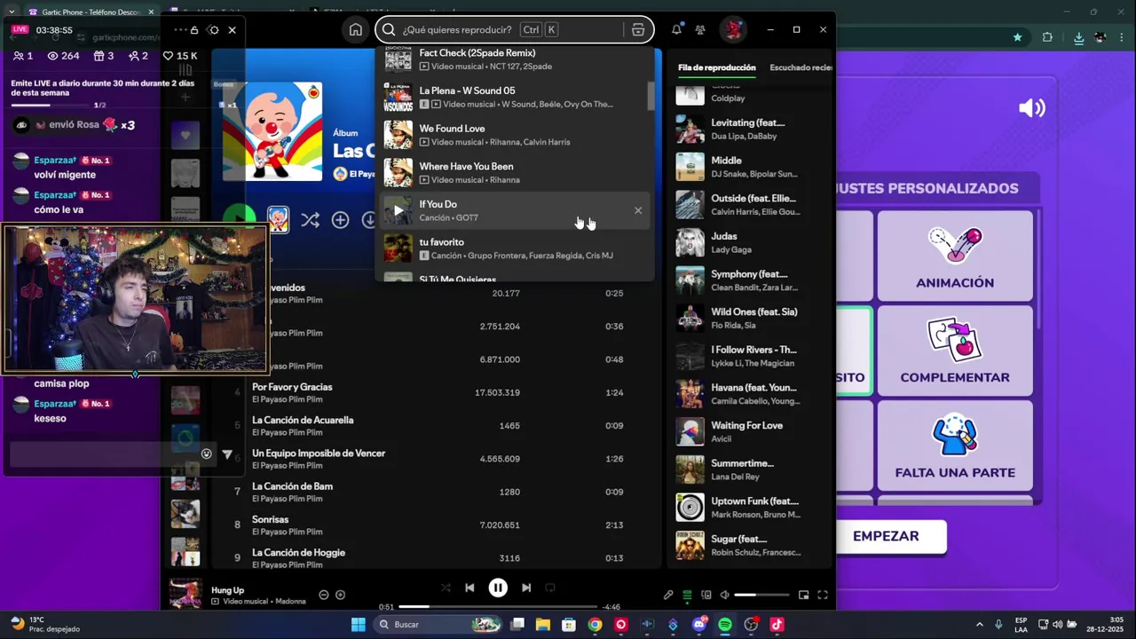Click Wild Ones queue thumbnail
1136x639 pixels.
[x=690, y=319]
